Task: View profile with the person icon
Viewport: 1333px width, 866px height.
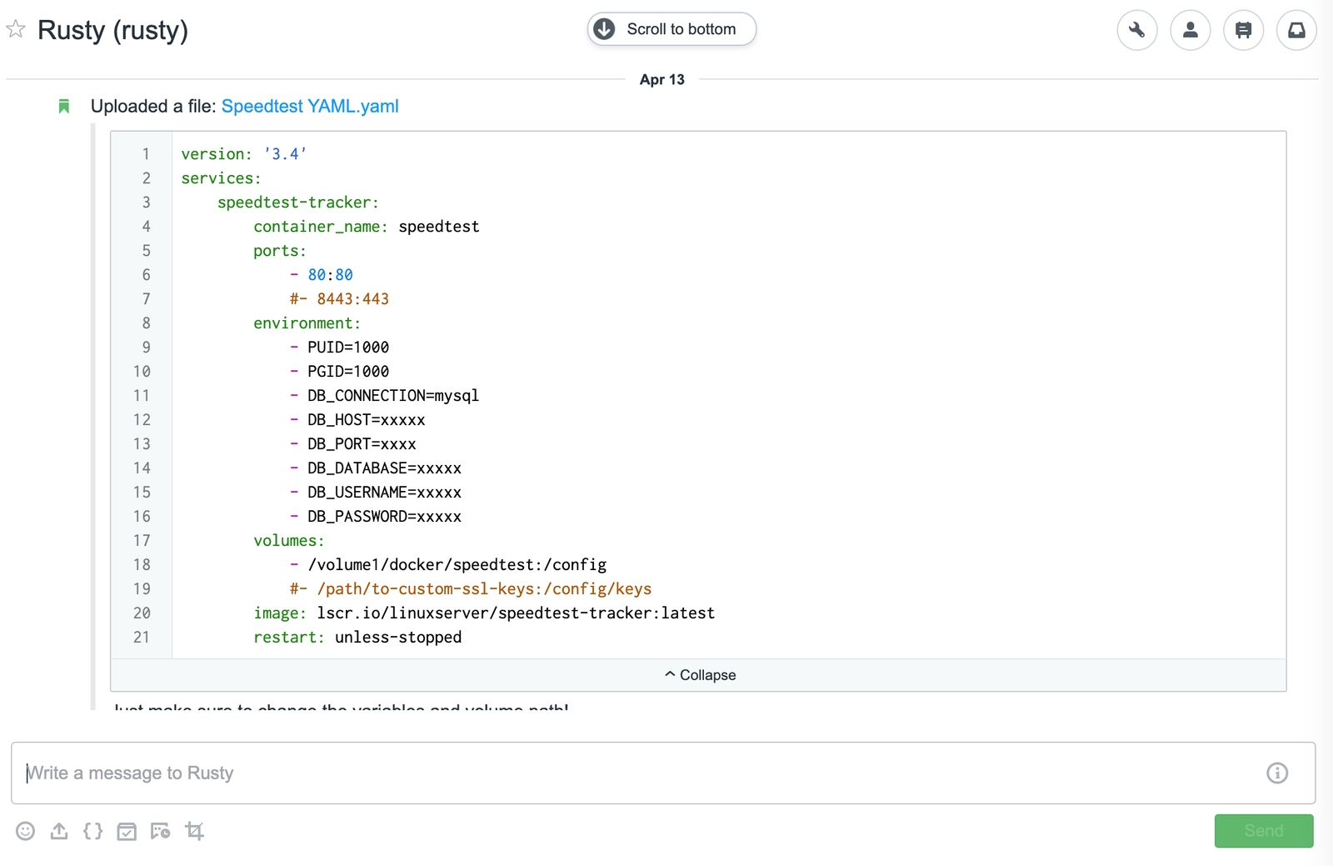Action: [x=1190, y=29]
